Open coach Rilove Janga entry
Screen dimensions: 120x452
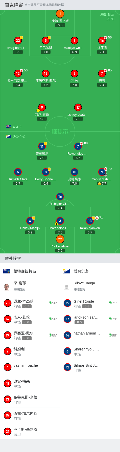pos(90,286)
